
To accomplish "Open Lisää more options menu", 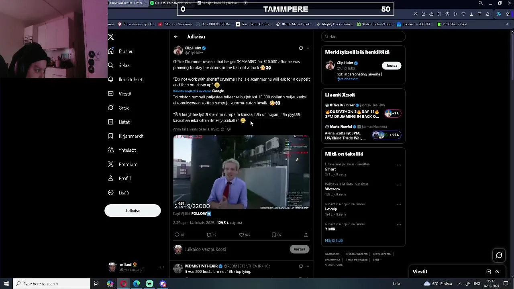I will coord(118,193).
